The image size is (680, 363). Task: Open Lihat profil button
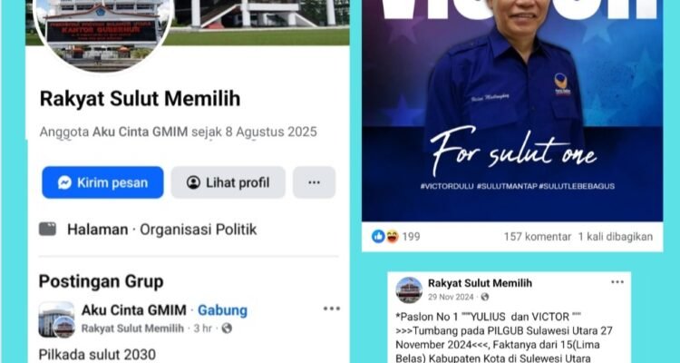[x=228, y=182]
